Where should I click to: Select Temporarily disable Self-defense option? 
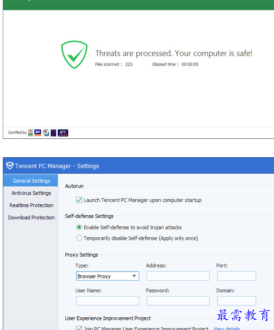(79, 238)
